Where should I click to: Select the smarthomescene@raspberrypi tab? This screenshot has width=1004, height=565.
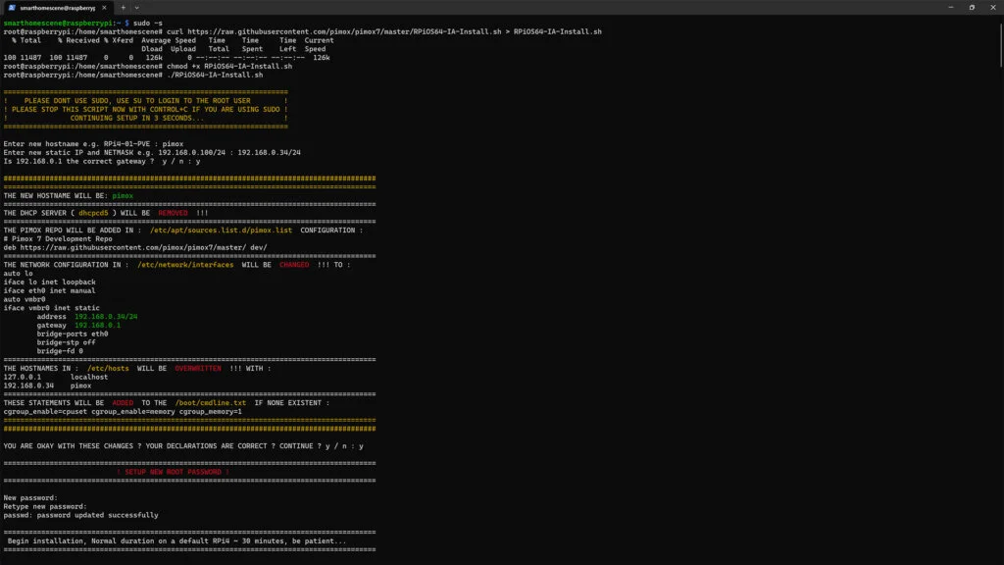[59, 6]
